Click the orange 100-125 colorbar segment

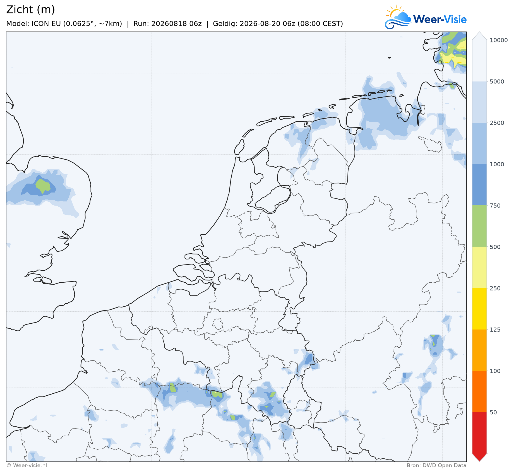click(479, 350)
